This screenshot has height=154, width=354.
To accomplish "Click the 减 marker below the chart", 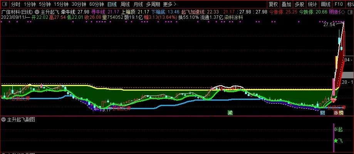I will click(230, 113).
